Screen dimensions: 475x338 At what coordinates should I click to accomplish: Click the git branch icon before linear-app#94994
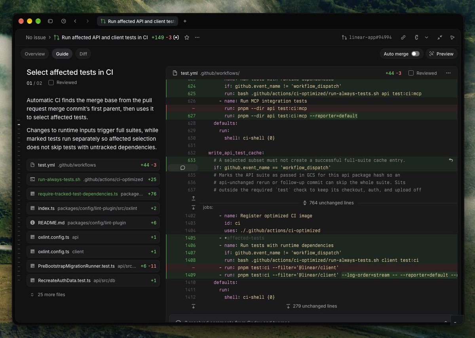click(x=344, y=37)
